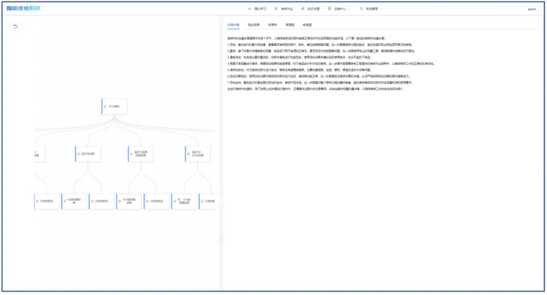
Task: Switch to the 测试结果 tab
Action: pyautogui.click(x=254, y=25)
